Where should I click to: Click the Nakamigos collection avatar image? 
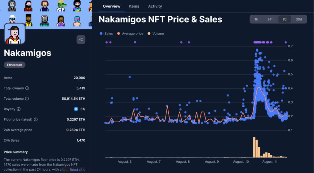pos(14,34)
